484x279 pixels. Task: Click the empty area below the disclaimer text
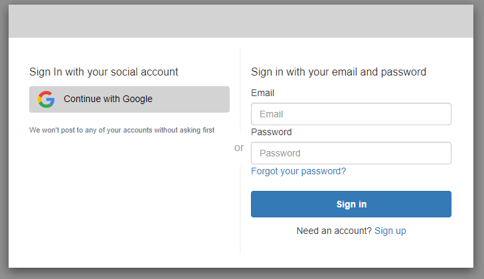tap(126, 199)
